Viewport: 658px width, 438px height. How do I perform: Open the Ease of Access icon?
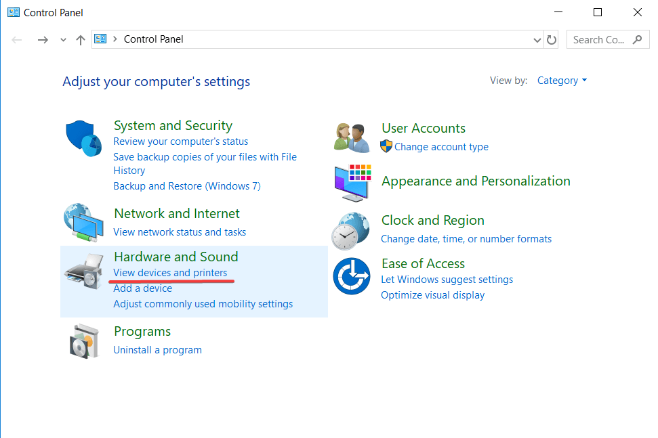[x=352, y=276]
